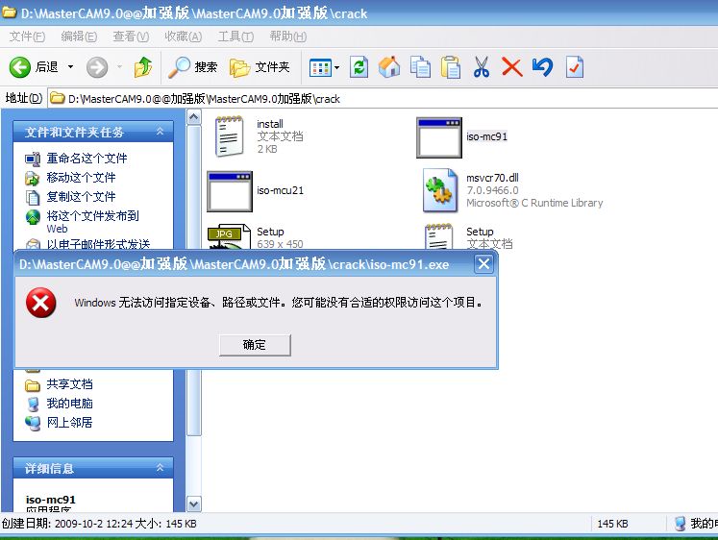Click 确定 in the error dialog
Viewport: 718px width, 540px height.
click(255, 345)
